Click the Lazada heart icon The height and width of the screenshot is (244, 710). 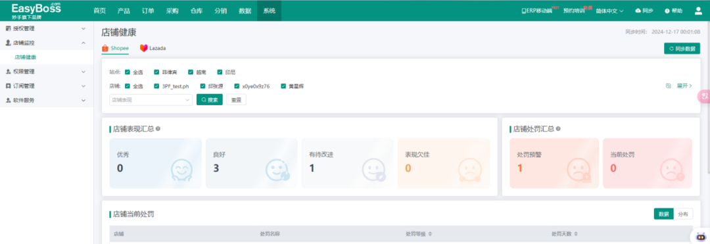coord(143,48)
